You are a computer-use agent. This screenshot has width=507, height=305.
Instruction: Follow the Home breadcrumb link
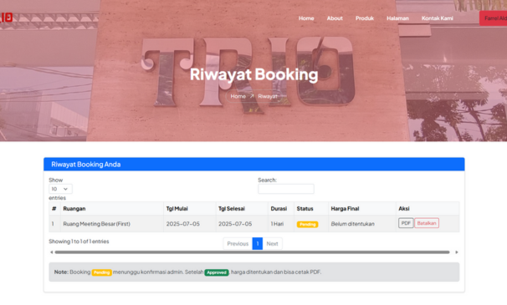pos(238,96)
